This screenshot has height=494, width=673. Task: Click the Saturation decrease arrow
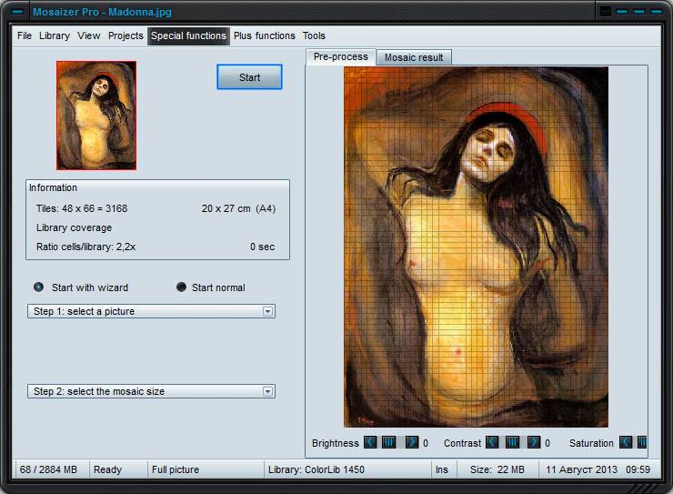coord(626,442)
